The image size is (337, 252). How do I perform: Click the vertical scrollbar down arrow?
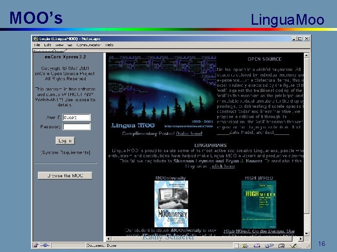click(307, 233)
